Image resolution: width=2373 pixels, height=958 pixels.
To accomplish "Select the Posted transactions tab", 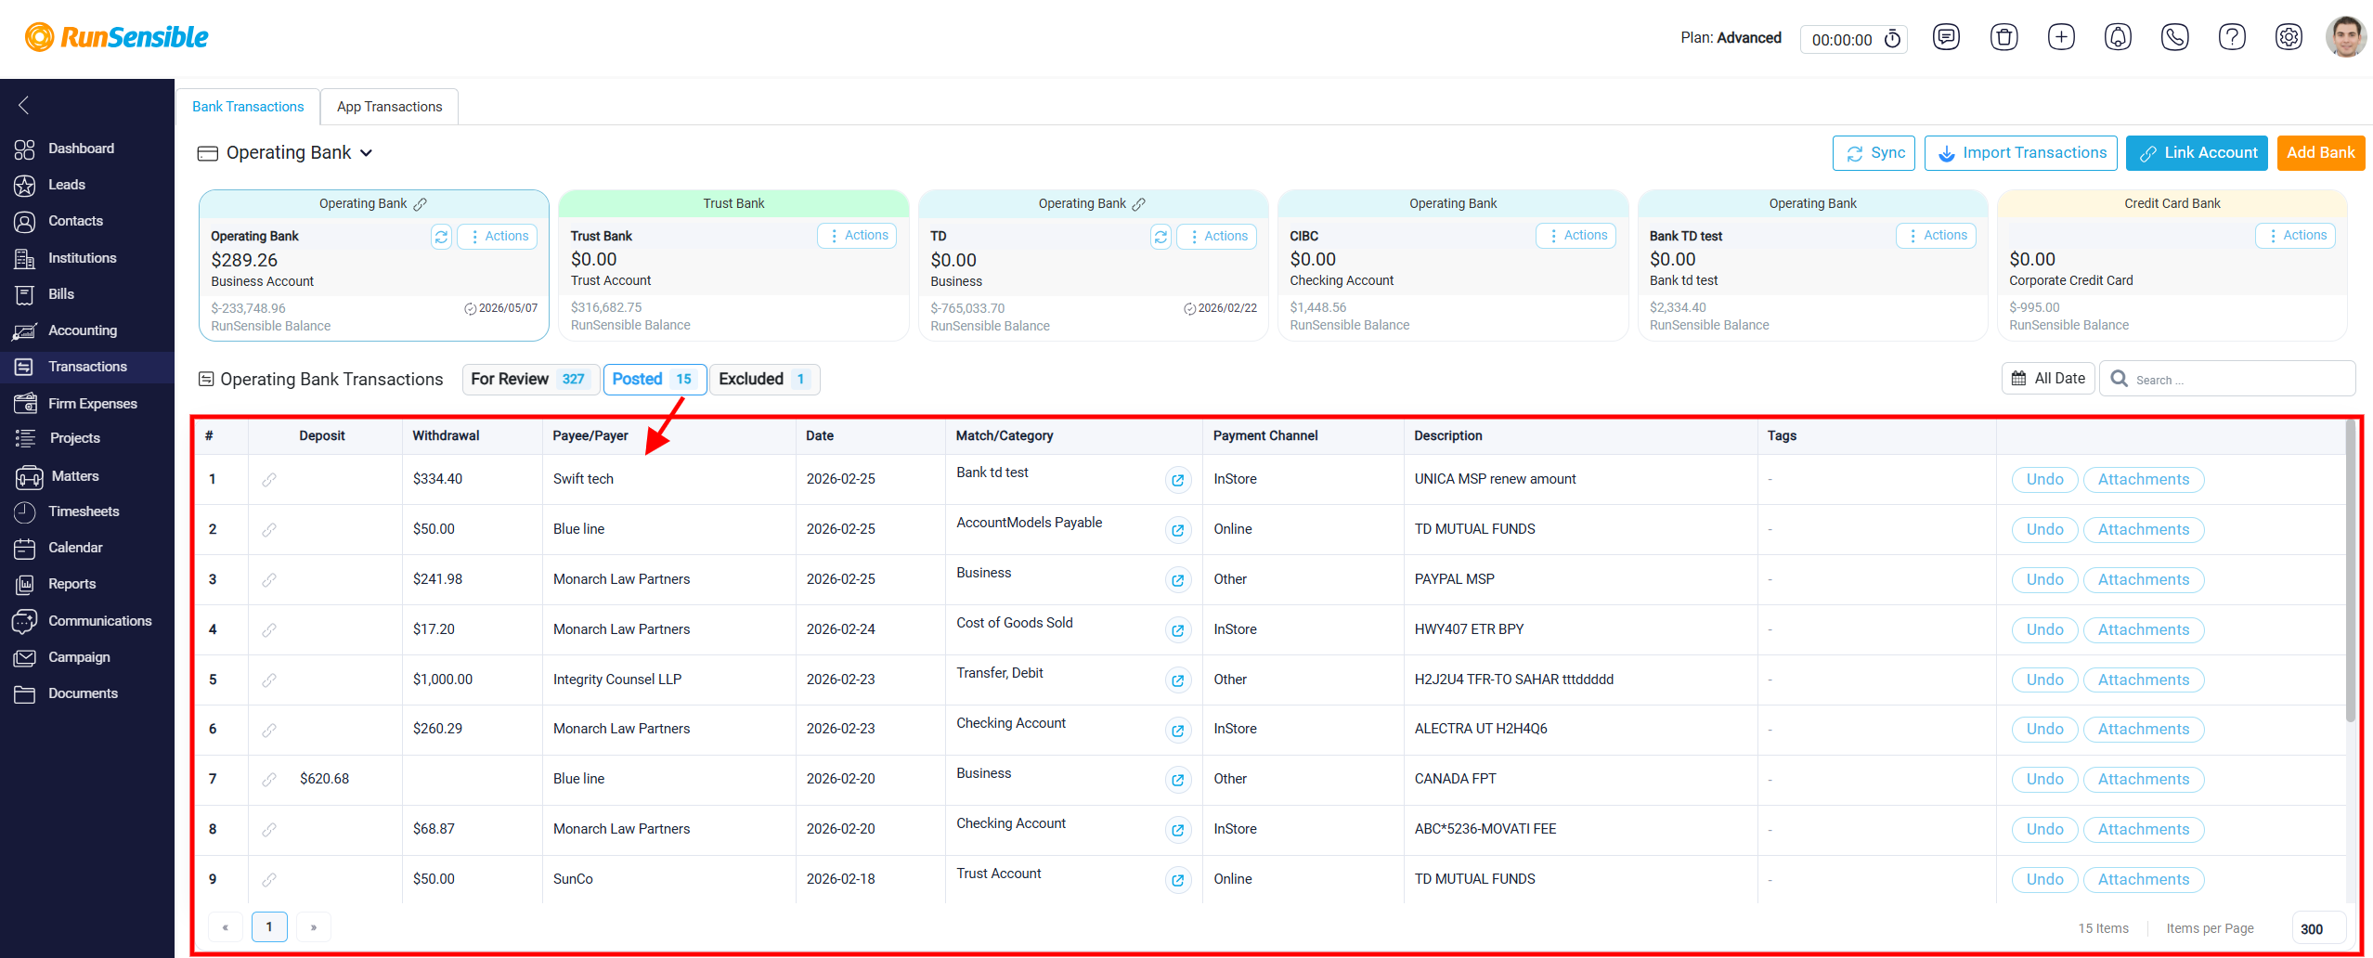I will pyautogui.click(x=655, y=379).
